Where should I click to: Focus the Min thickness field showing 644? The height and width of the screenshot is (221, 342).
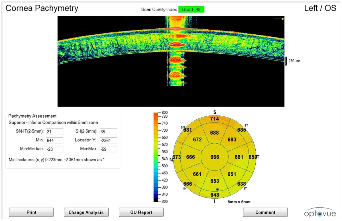point(54,140)
